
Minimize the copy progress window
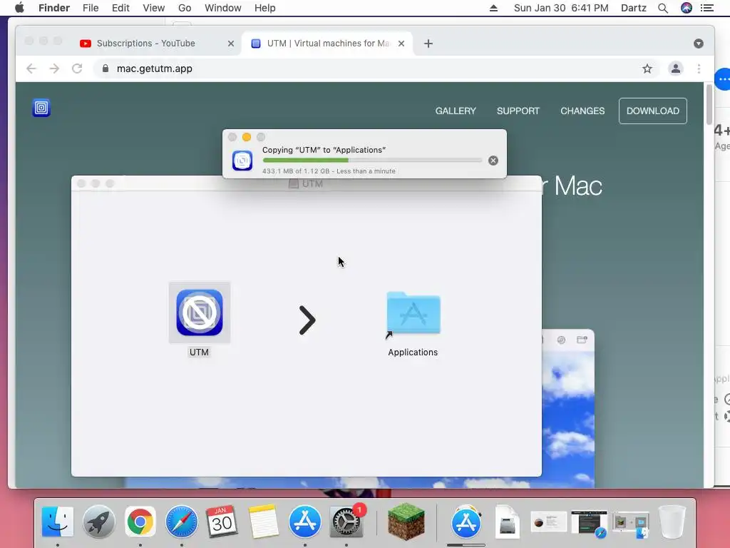pos(247,137)
